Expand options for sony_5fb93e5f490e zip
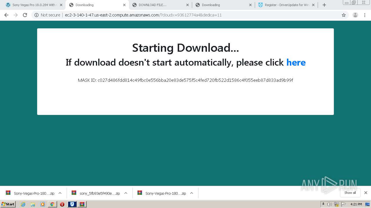The width and height of the screenshot is (371, 208). click(126, 193)
